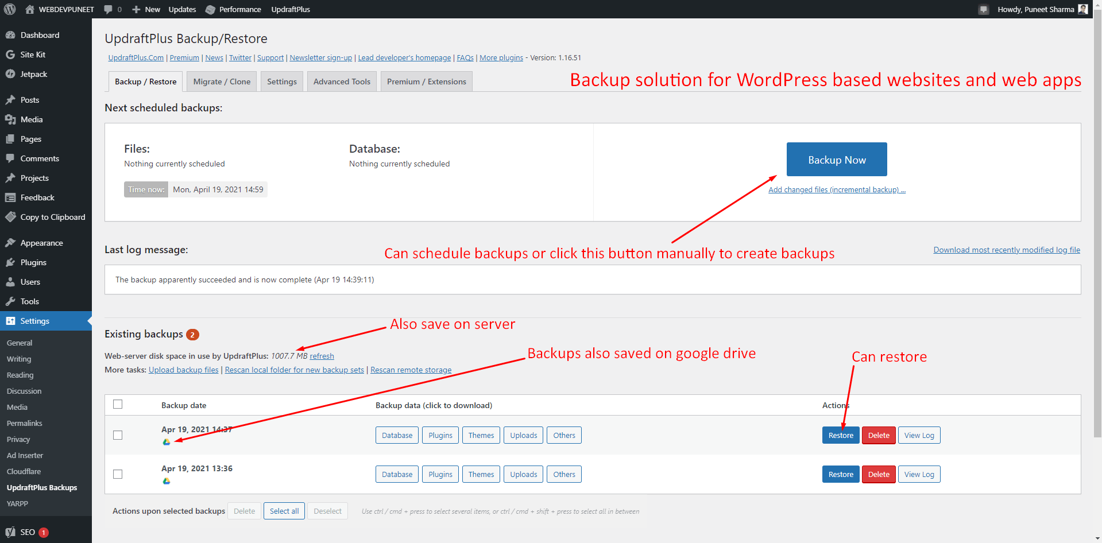Select the Backup / Restore tab
This screenshot has height=543, width=1102.
click(146, 82)
